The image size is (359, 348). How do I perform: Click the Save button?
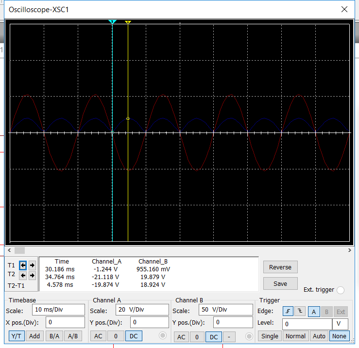(280, 283)
